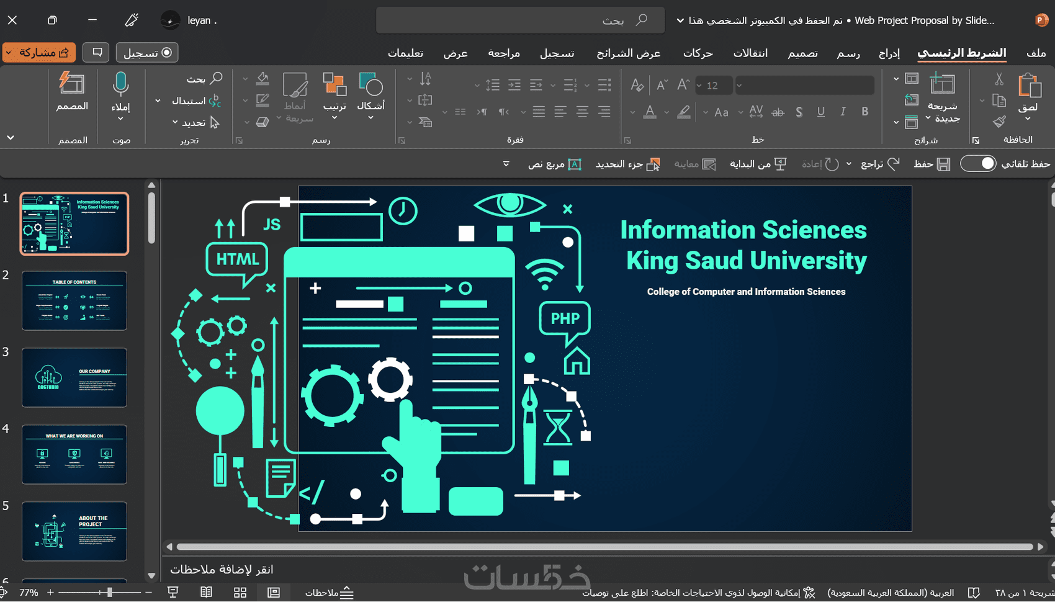Click the Paste clipboard icon
The height and width of the screenshot is (602, 1055).
point(1029,86)
